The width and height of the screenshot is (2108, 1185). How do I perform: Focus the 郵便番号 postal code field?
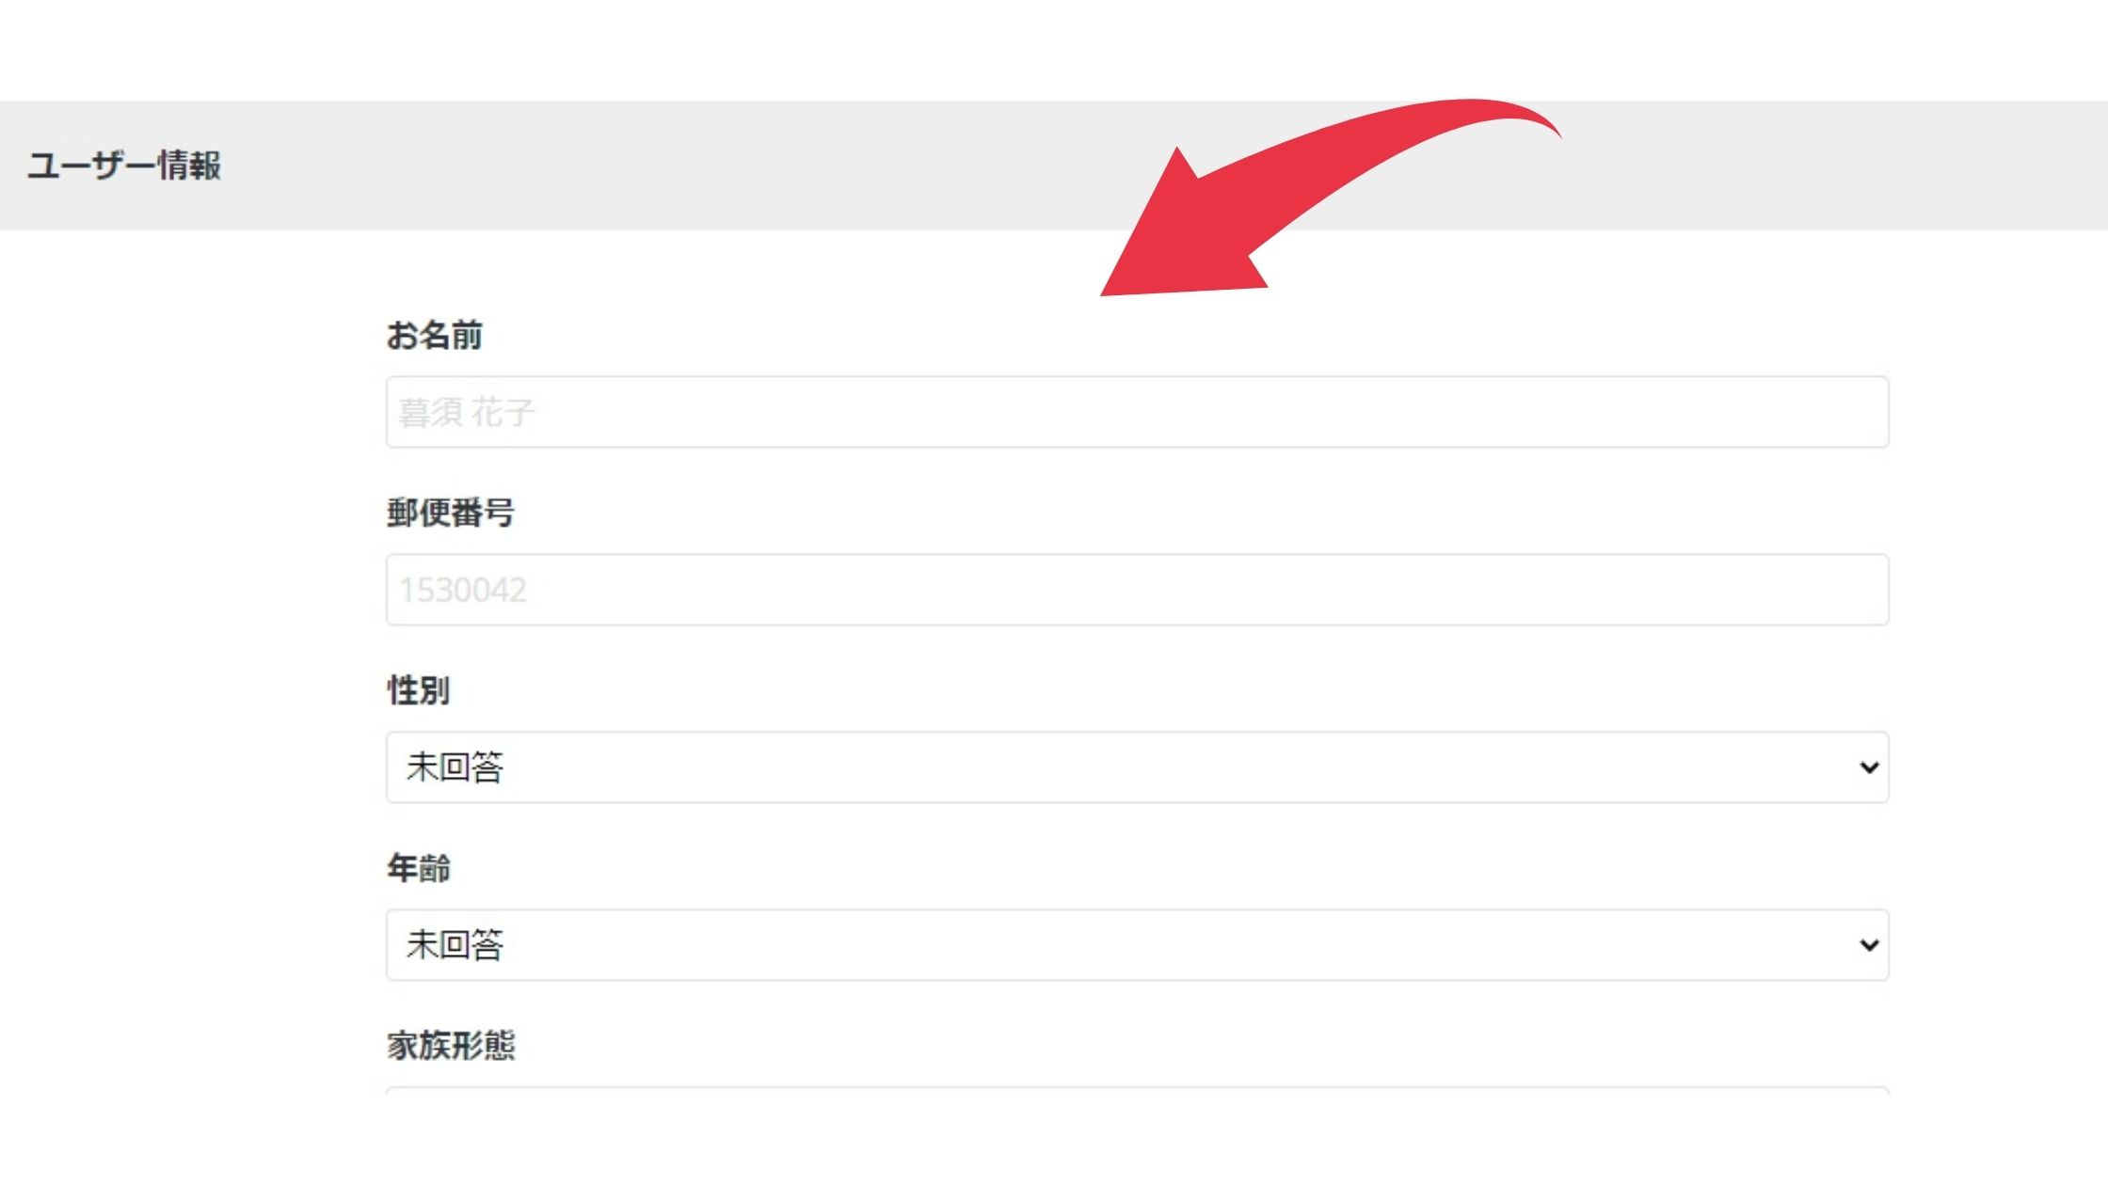click(x=1137, y=590)
